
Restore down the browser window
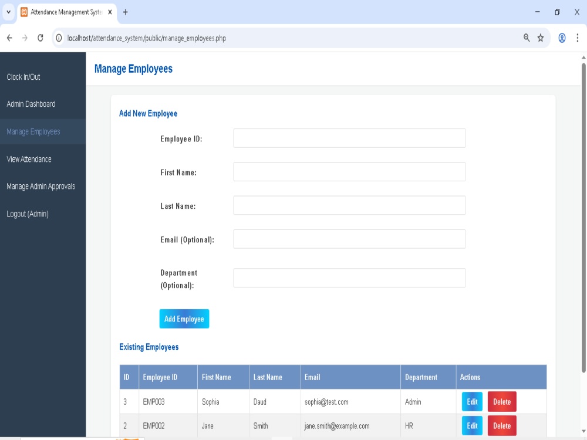point(557,12)
